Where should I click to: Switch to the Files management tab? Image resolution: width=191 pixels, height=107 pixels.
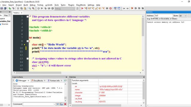pos(6,15)
